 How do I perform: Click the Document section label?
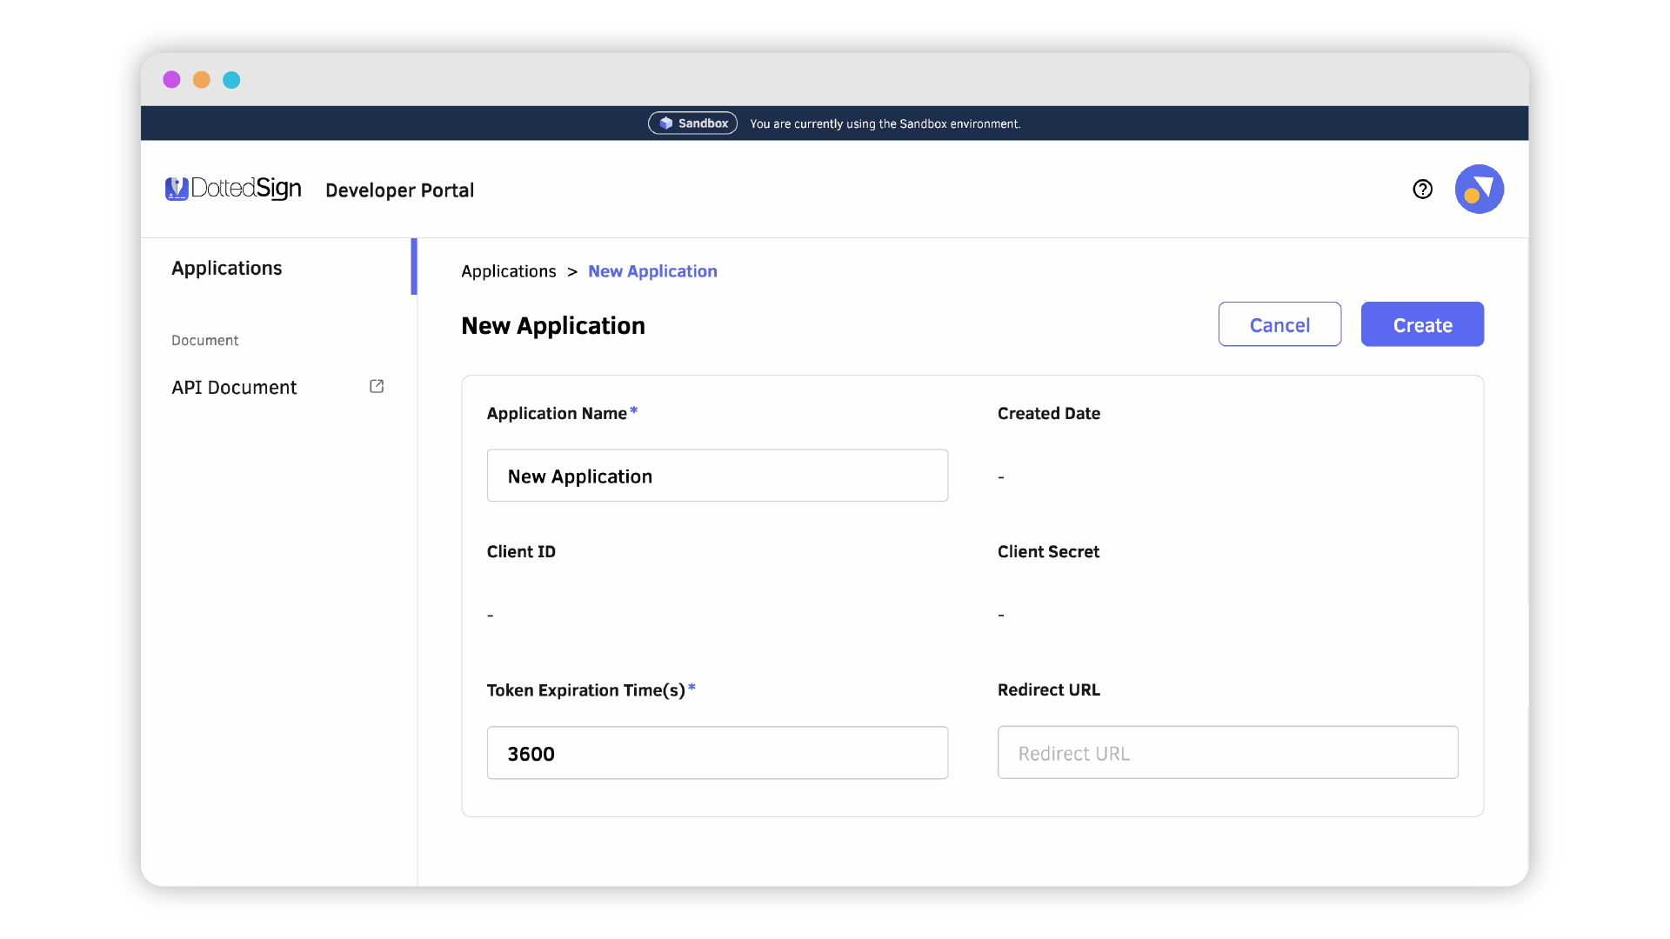tap(204, 340)
